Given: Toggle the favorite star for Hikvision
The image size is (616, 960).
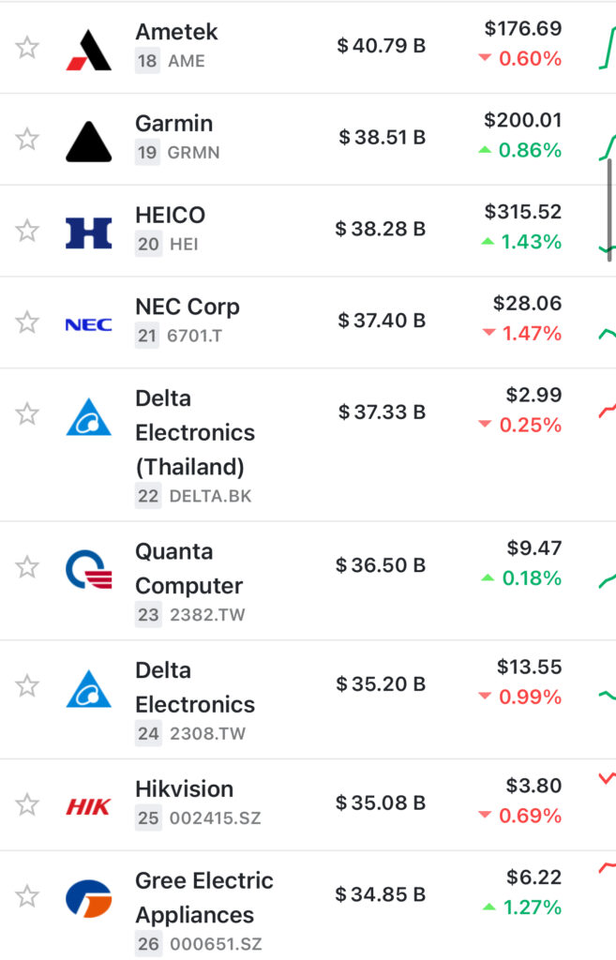Looking at the screenshot, I should 27,804.
